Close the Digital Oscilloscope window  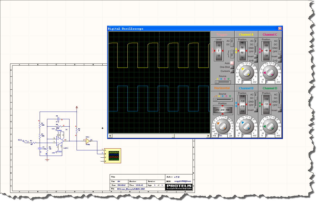(280, 29)
